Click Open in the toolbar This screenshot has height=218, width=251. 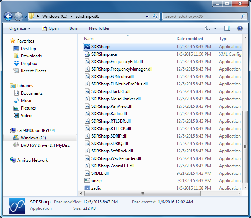coord(50,28)
